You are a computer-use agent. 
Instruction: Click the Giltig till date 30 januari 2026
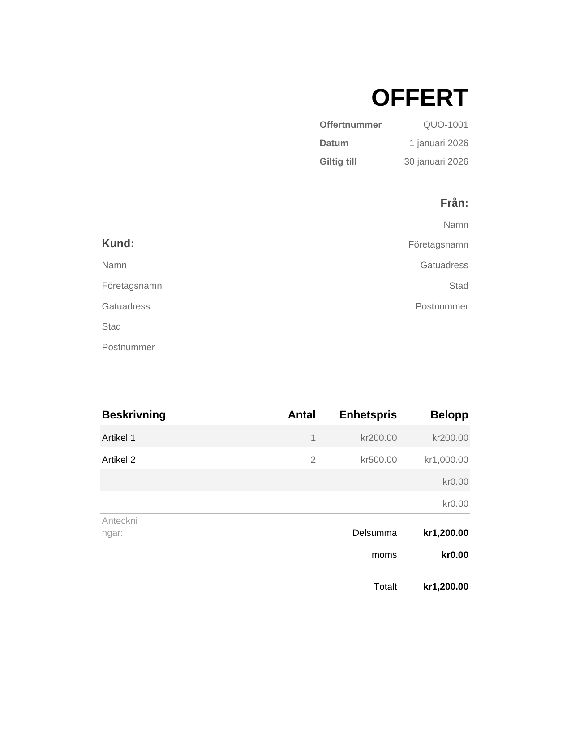pos(436,161)
